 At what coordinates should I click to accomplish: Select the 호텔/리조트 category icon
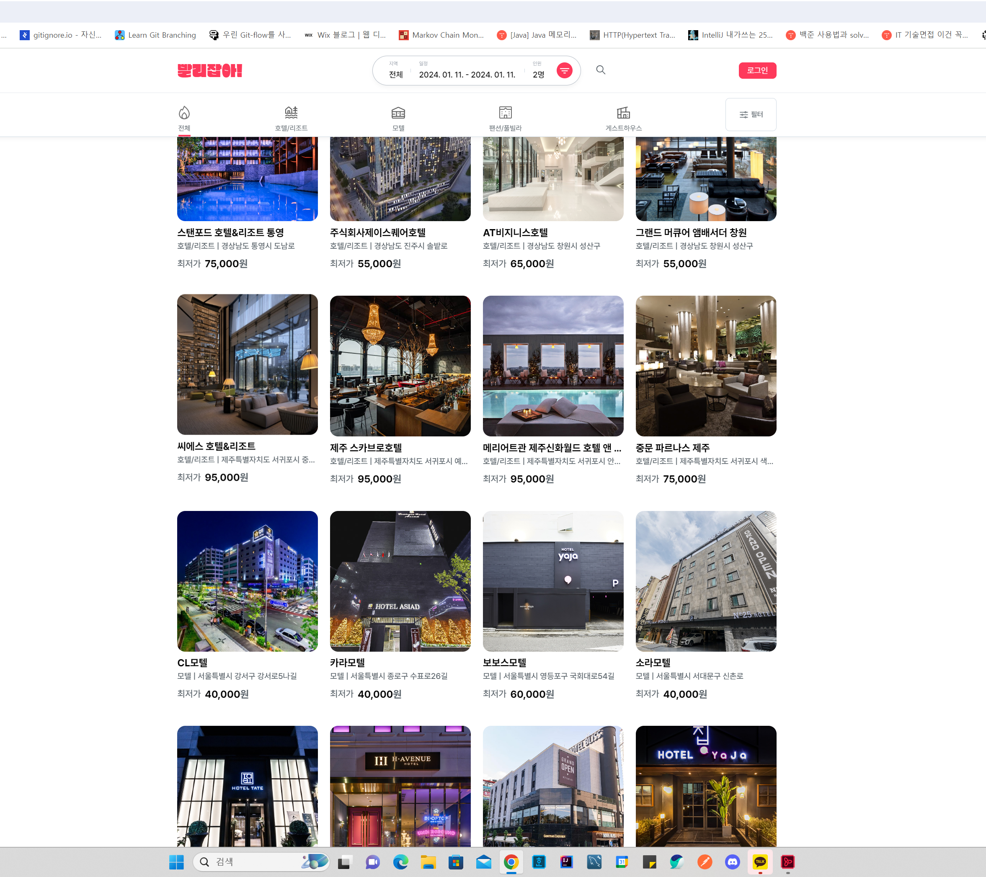291,113
